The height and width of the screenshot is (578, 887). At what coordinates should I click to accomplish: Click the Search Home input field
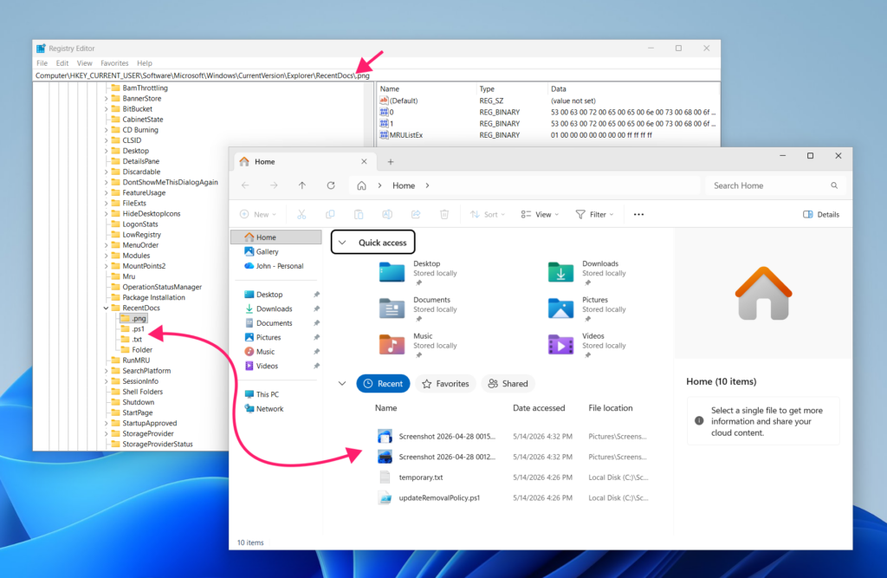(774, 185)
